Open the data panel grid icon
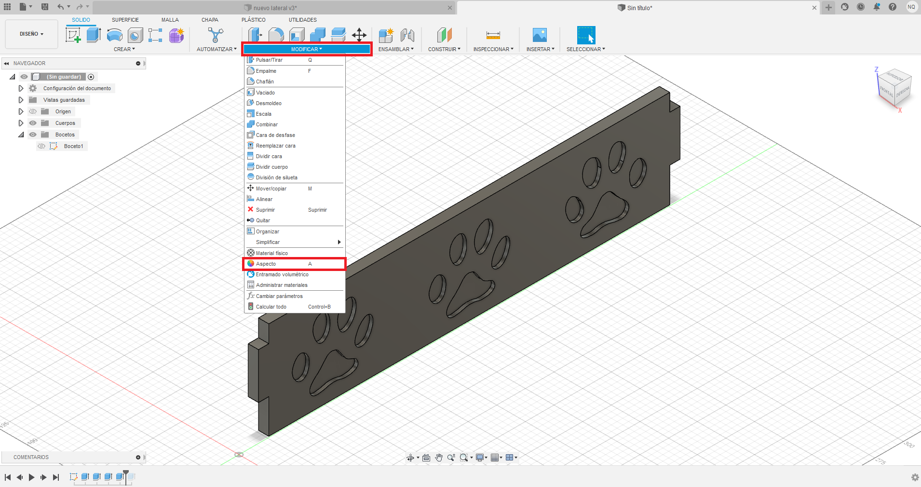 point(7,7)
